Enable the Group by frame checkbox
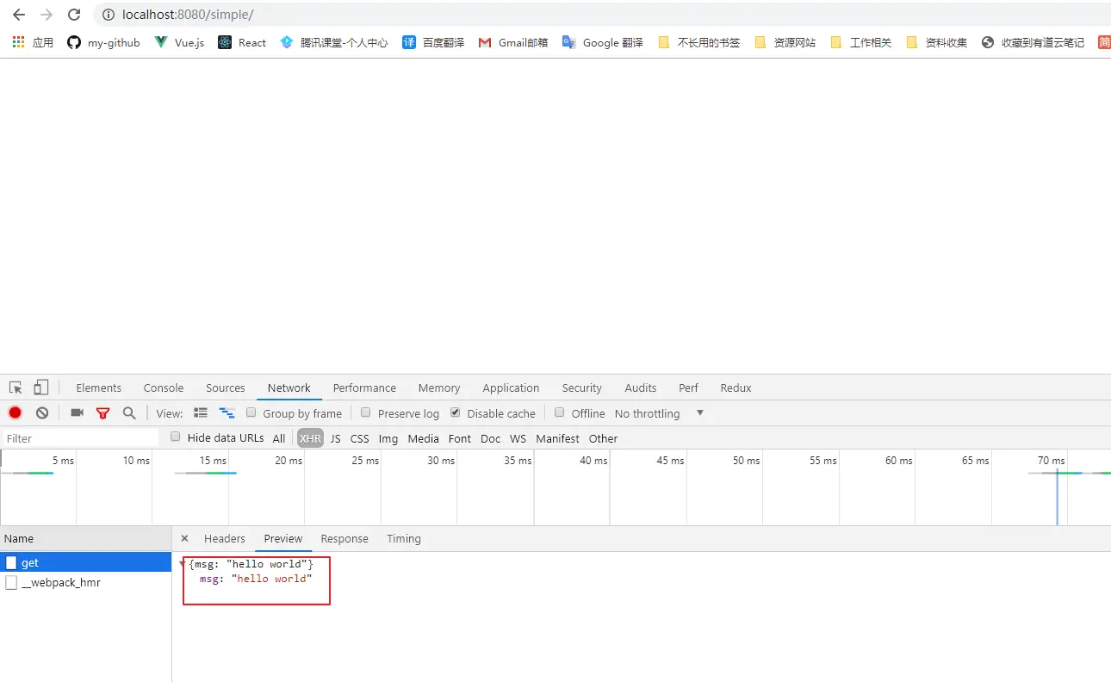The image size is (1111, 682). pyautogui.click(x=251, y=412)
